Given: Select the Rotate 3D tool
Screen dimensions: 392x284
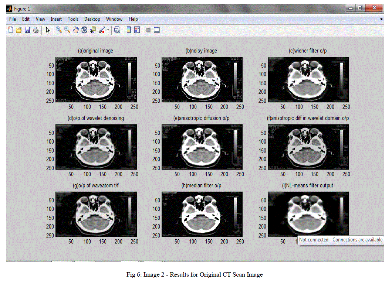Looking at the screenshot, I should pyautogui.click(x=84, y=30).
